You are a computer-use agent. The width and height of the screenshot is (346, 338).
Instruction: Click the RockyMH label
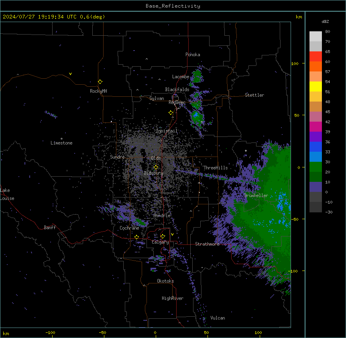tap(98, 91)
